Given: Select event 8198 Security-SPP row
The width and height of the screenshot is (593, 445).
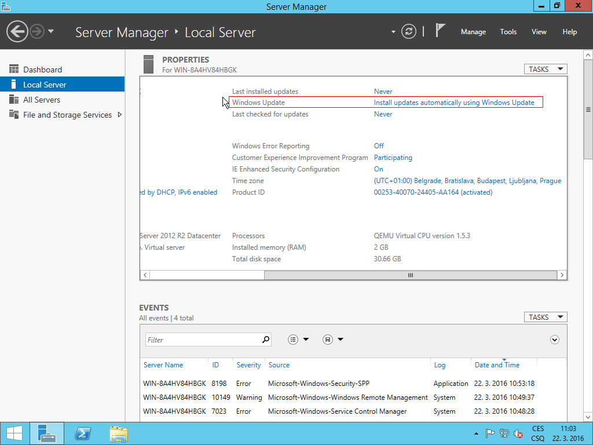Looking at the screenshot, I should (353, 384).
